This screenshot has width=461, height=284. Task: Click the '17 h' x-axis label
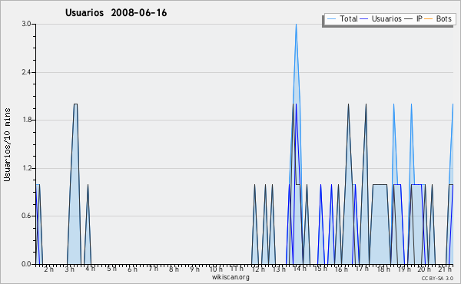click(362, 269)
